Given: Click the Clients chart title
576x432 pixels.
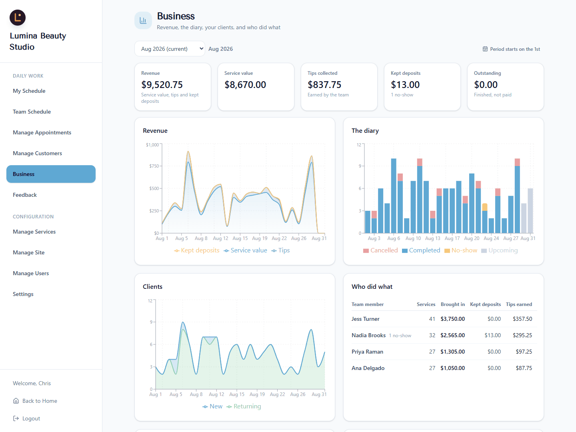Looking at the screenshot, I should [x=152, y=287].
